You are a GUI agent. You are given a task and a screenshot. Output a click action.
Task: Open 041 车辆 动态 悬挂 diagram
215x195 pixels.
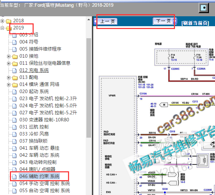pos(39,148)
